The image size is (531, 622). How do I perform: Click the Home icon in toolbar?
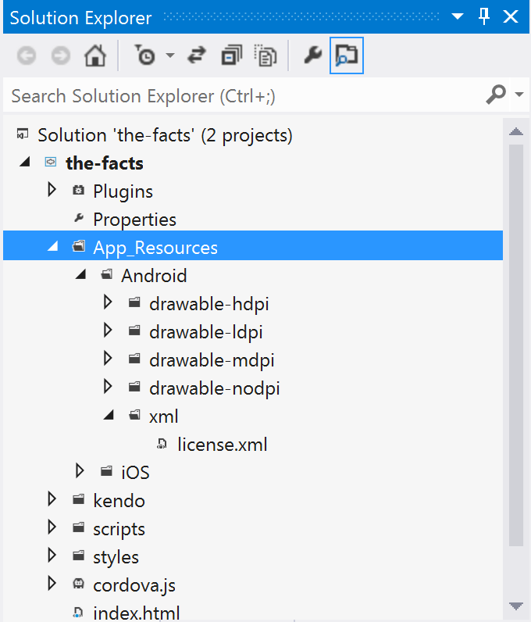(x=95, y=55)
